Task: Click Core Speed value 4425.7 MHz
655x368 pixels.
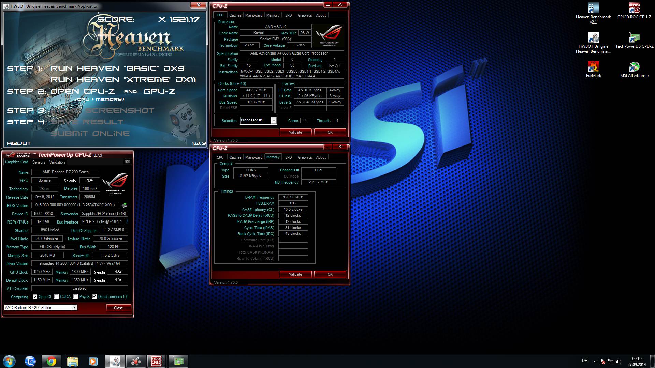Action: [x=256, y=90]
